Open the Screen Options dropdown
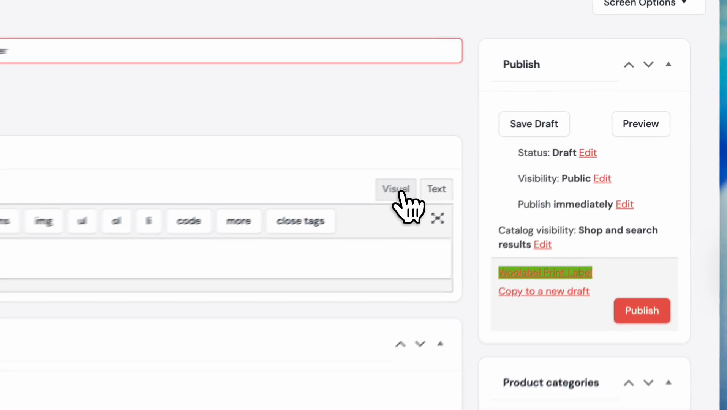The image size is (727, 410). [649, 4]
